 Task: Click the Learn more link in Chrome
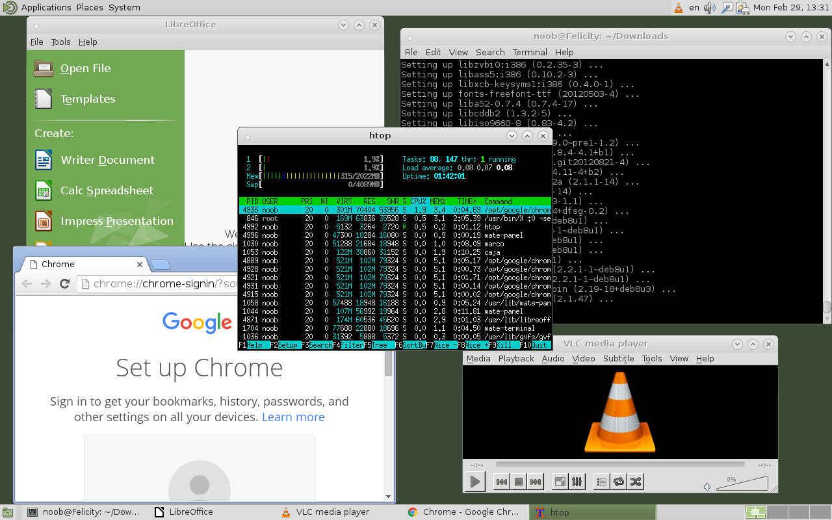pos(293,417)
